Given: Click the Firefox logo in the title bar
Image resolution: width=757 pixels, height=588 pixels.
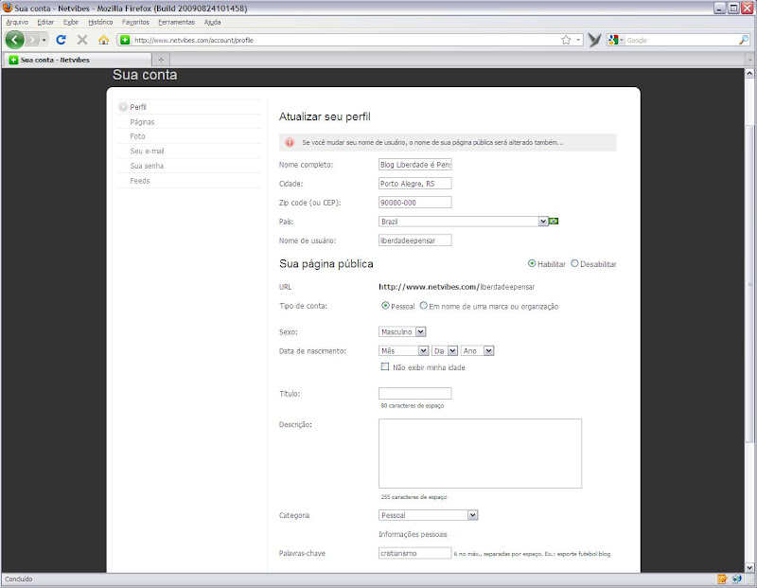Looking at the screenshot, I should point(8,8).
